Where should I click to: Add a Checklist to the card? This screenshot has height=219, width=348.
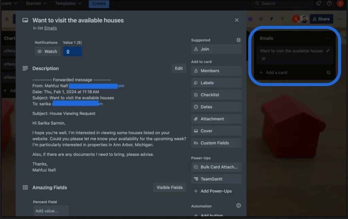coord(216,95)
